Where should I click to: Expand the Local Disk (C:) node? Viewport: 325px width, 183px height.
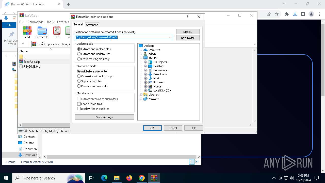[x=146, y=90]
